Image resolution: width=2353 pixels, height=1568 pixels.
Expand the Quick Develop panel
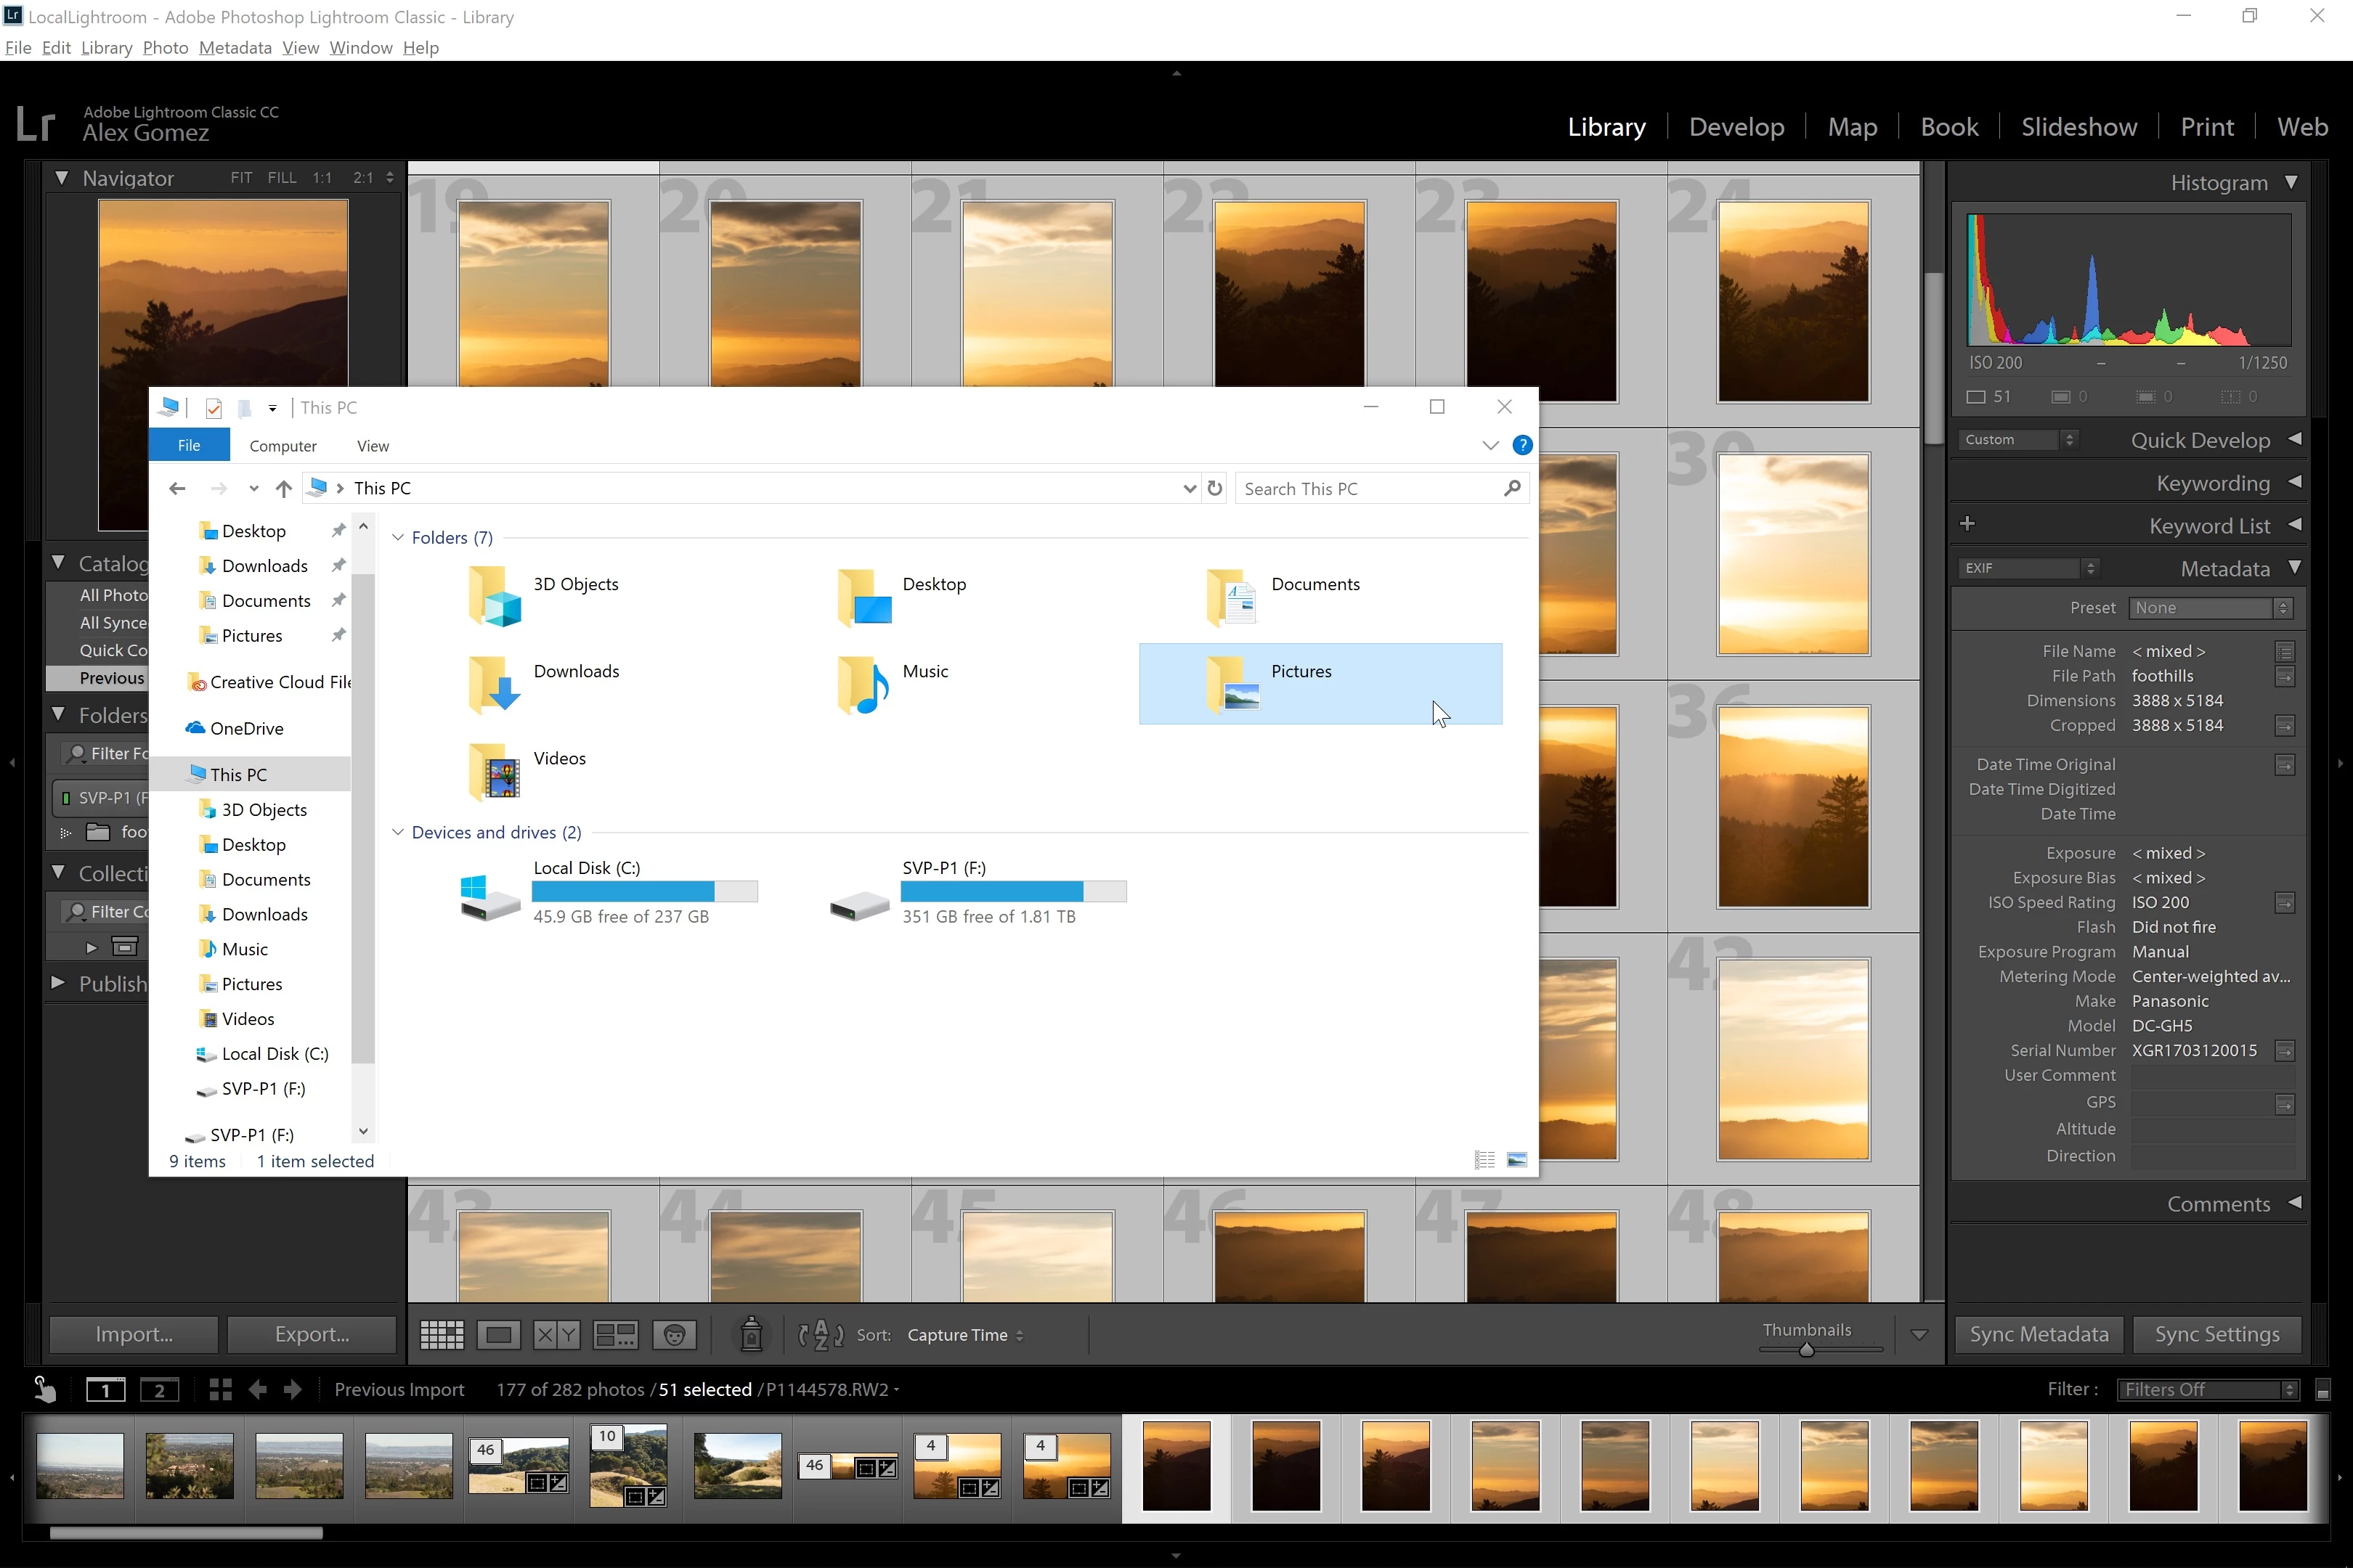tap(2295, 440)
